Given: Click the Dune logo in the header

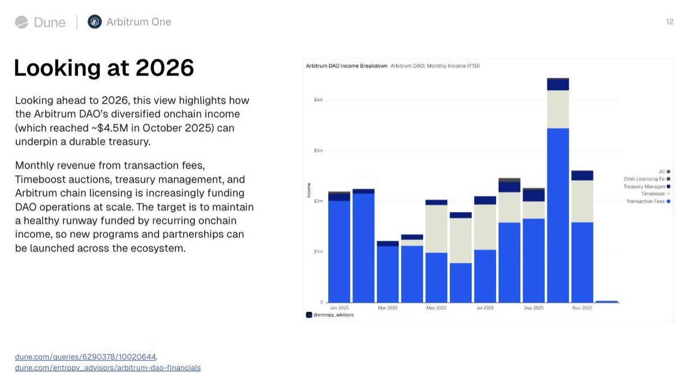Looking at the screenshot, I should coord(40,22).
